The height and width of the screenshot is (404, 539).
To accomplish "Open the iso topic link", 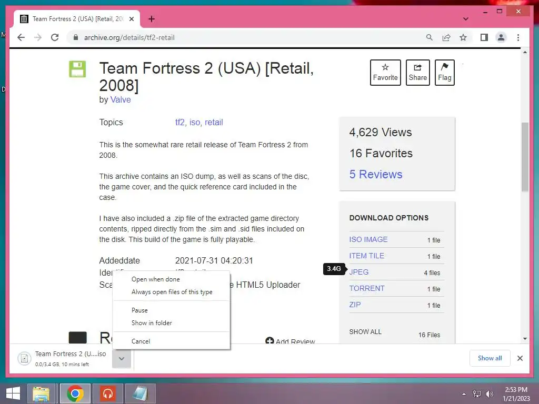I will tap(195, 122).
